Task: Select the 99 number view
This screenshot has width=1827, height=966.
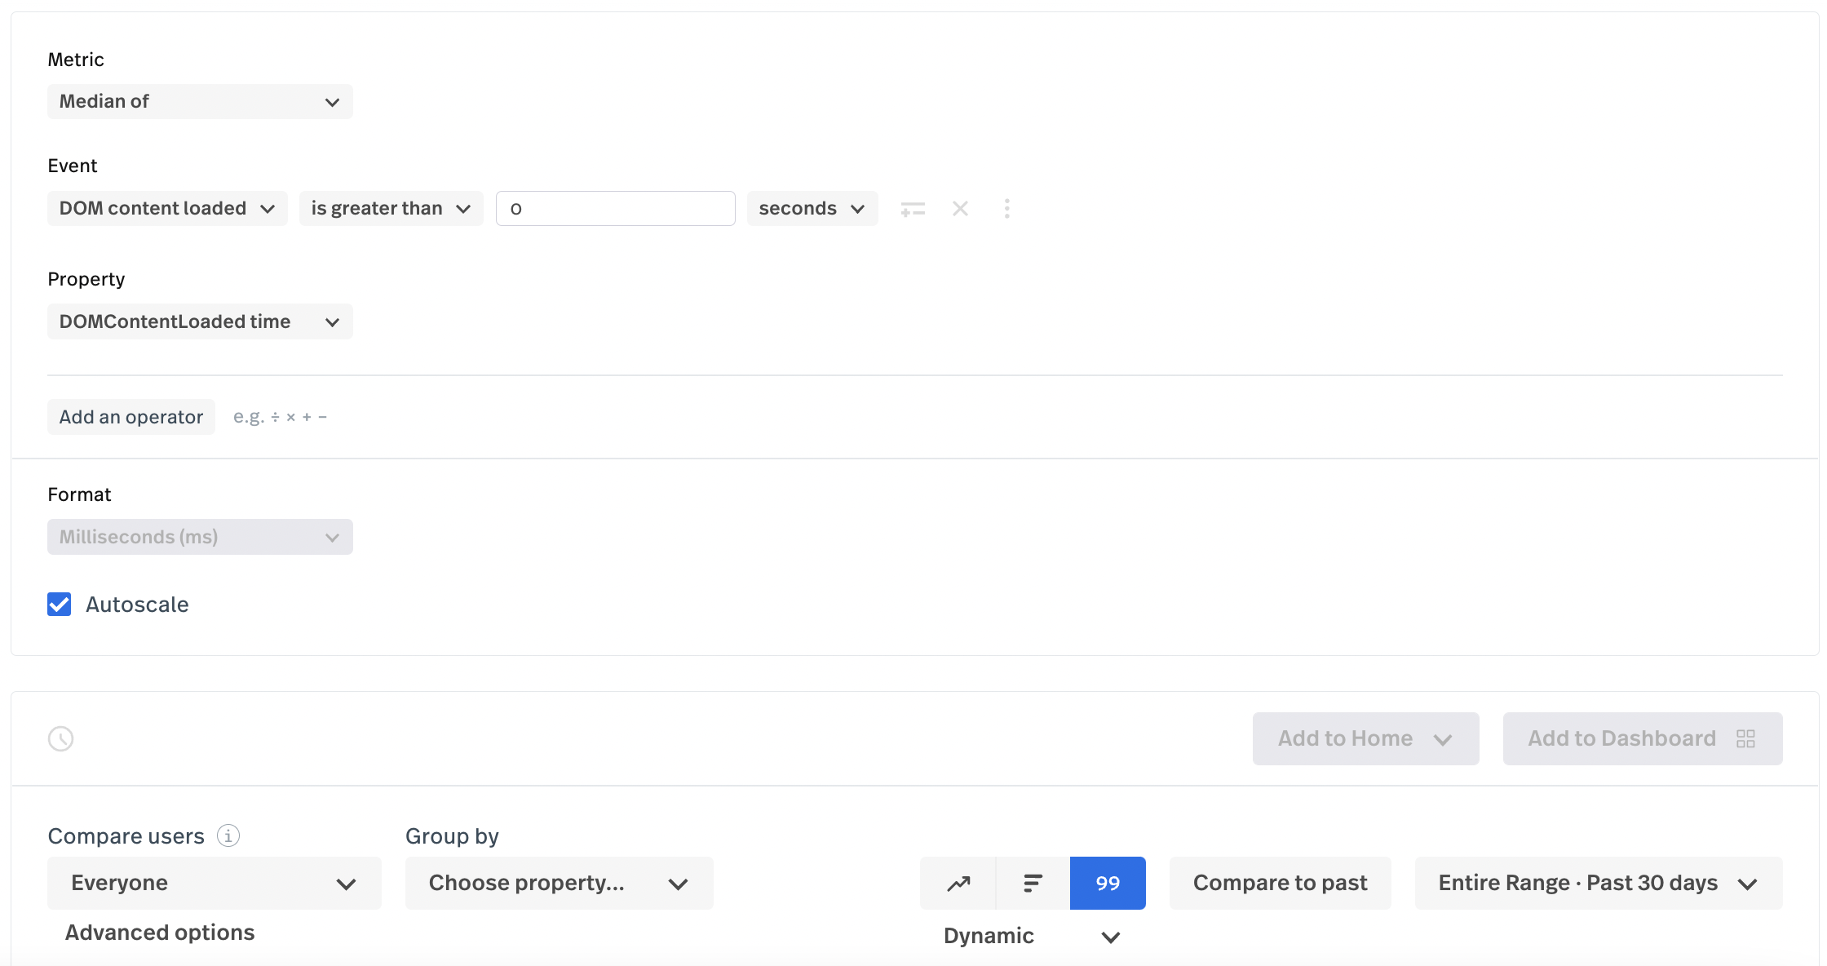Action: point(1108,883)
